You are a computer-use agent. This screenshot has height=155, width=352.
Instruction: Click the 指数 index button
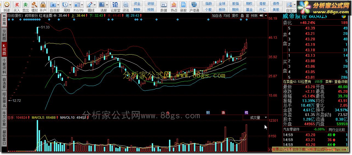208,4
